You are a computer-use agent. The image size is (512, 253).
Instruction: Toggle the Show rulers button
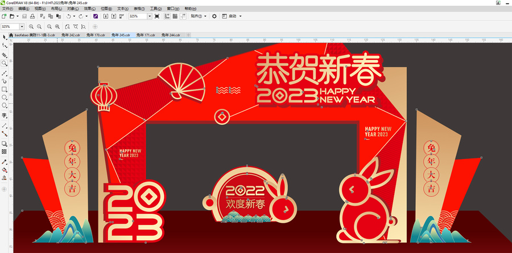tap(167, 16)
